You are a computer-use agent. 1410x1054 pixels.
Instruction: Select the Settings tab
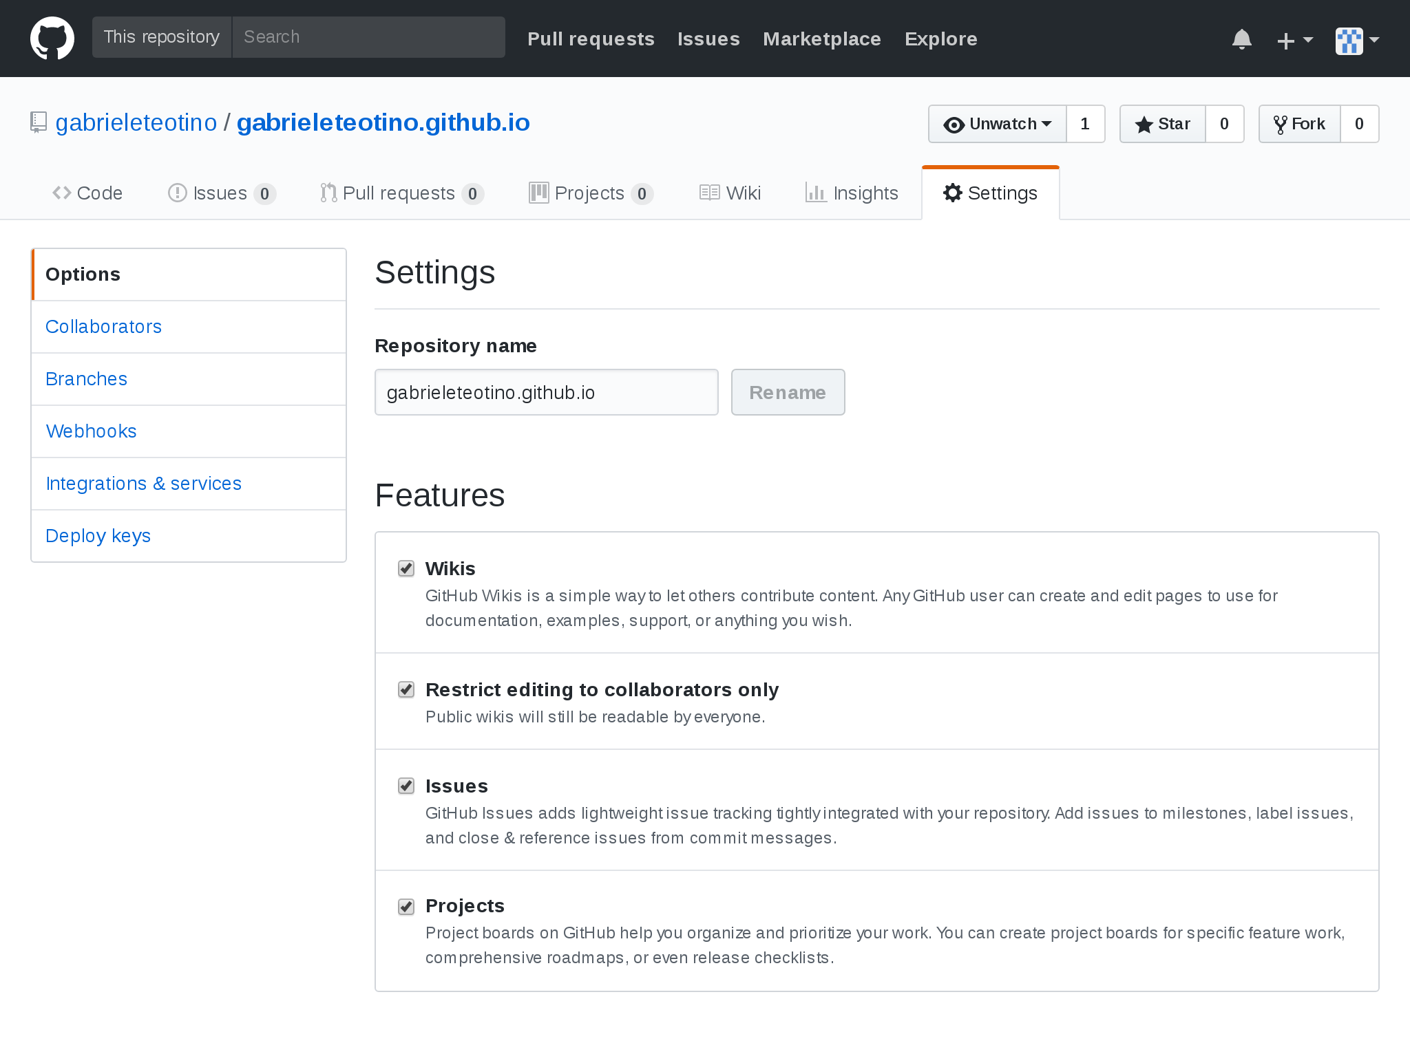[x=990, y=193]
